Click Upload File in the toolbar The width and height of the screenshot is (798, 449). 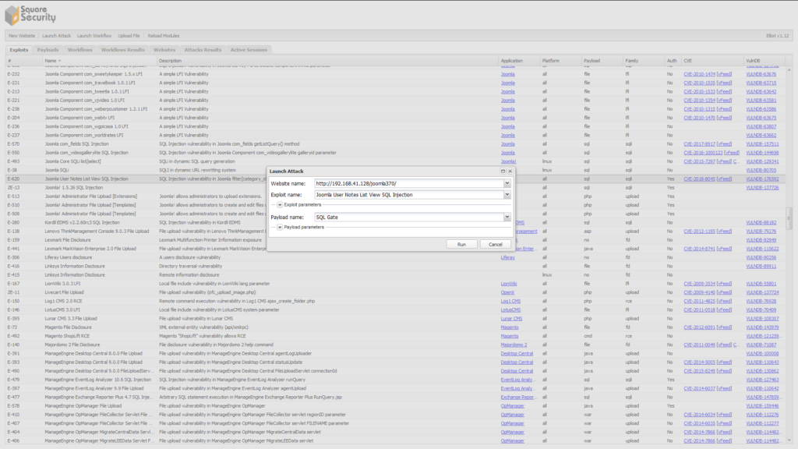[x=129, y=36]
